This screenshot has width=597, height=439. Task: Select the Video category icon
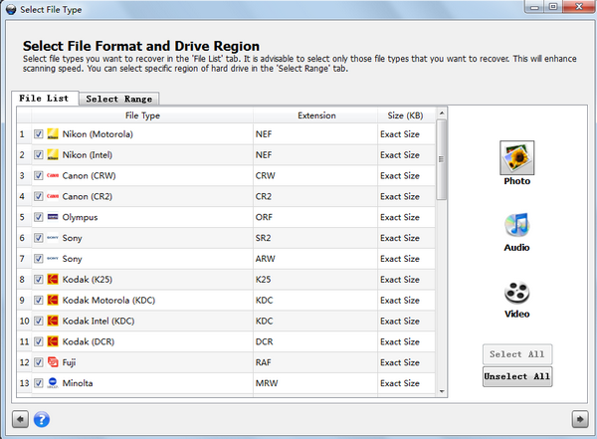tap(516, 293)
